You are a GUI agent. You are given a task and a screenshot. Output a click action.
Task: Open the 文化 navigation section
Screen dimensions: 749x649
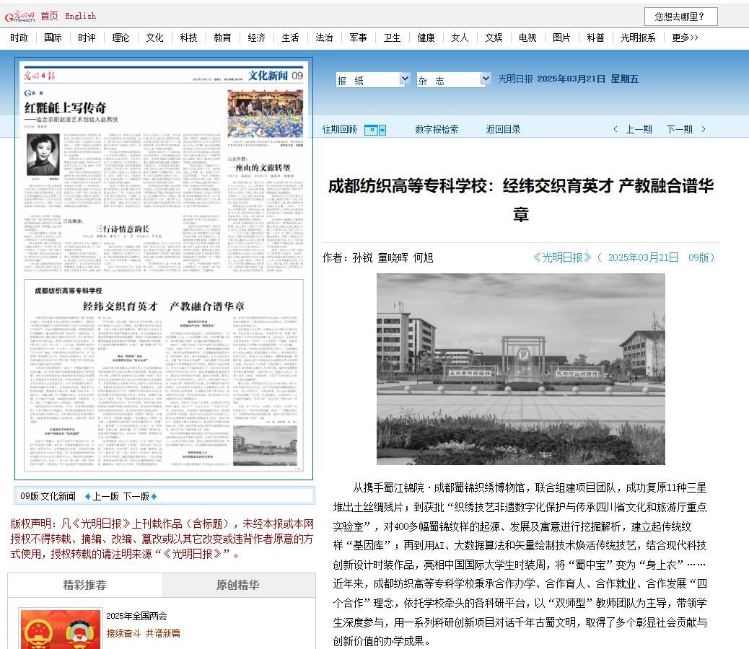click(154, 37)
